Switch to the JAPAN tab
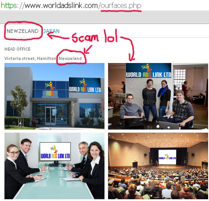 [51, 31]
